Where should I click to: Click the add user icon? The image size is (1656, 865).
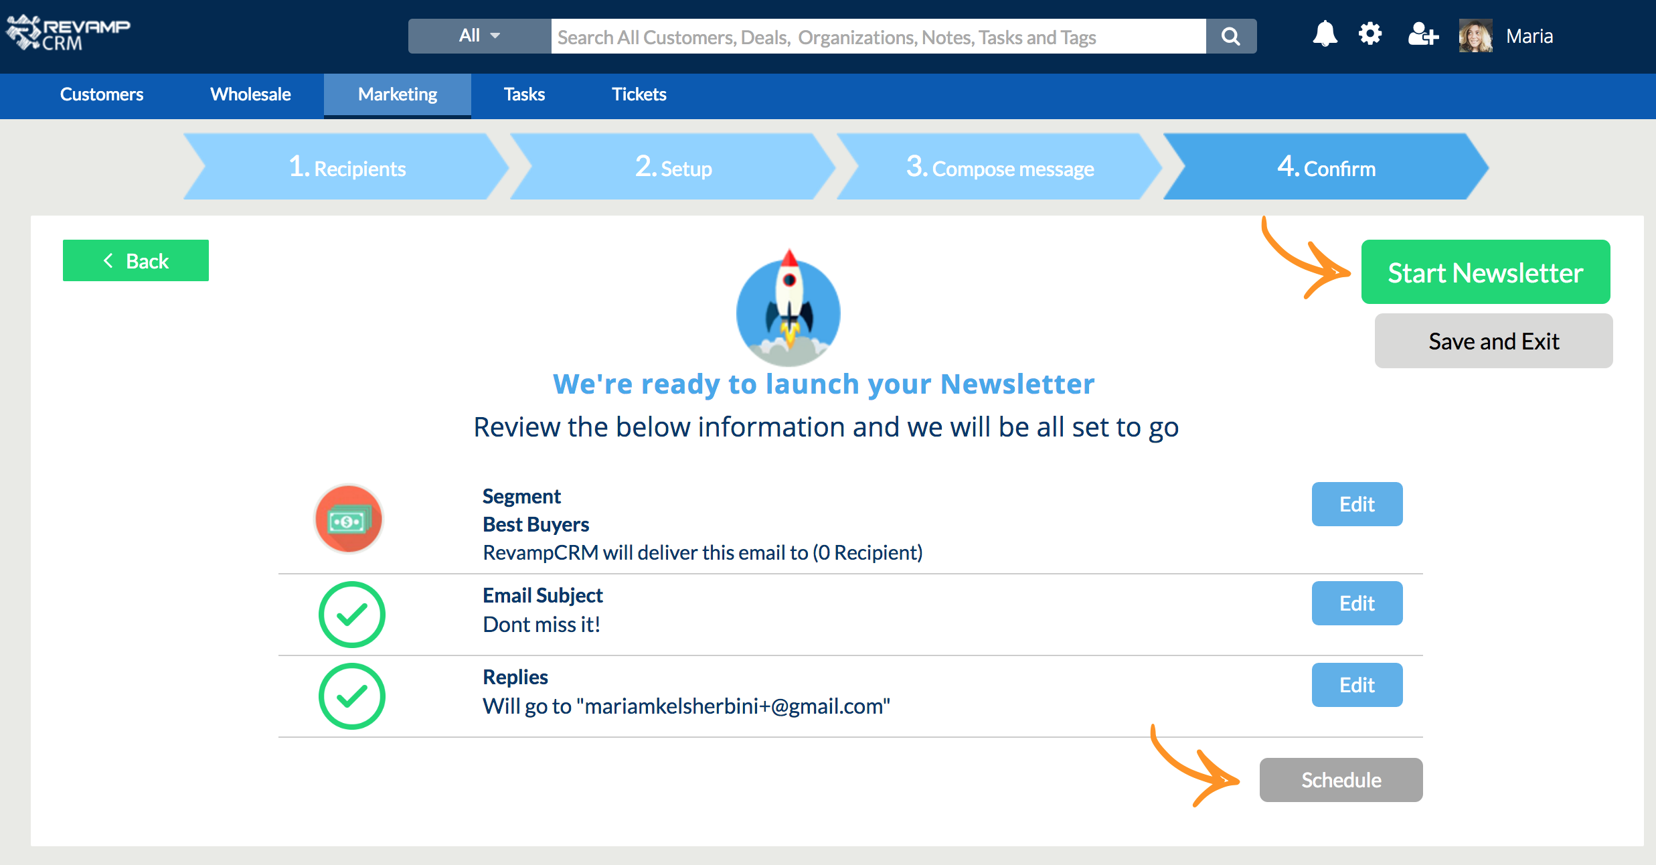pos(1422,35)
